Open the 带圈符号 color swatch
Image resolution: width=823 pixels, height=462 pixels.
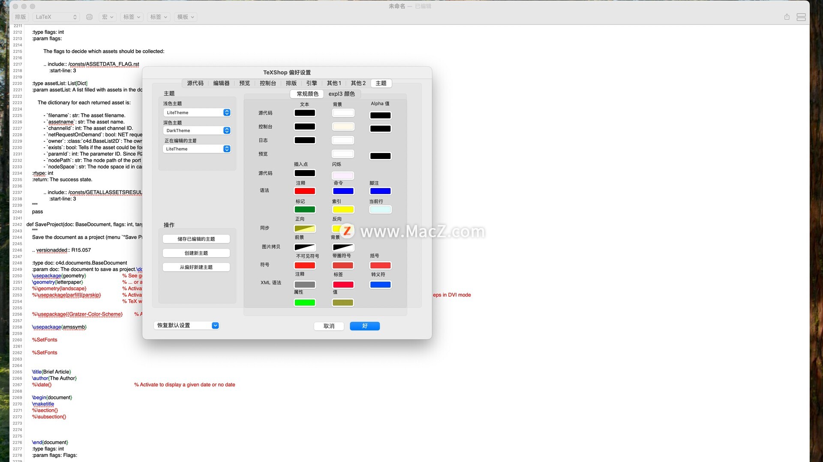tap(343, 266)
